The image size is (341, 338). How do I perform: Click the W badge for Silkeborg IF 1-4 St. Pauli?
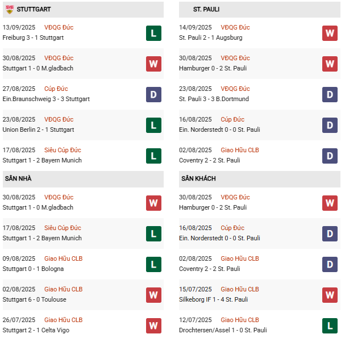[x=330, y=295]
